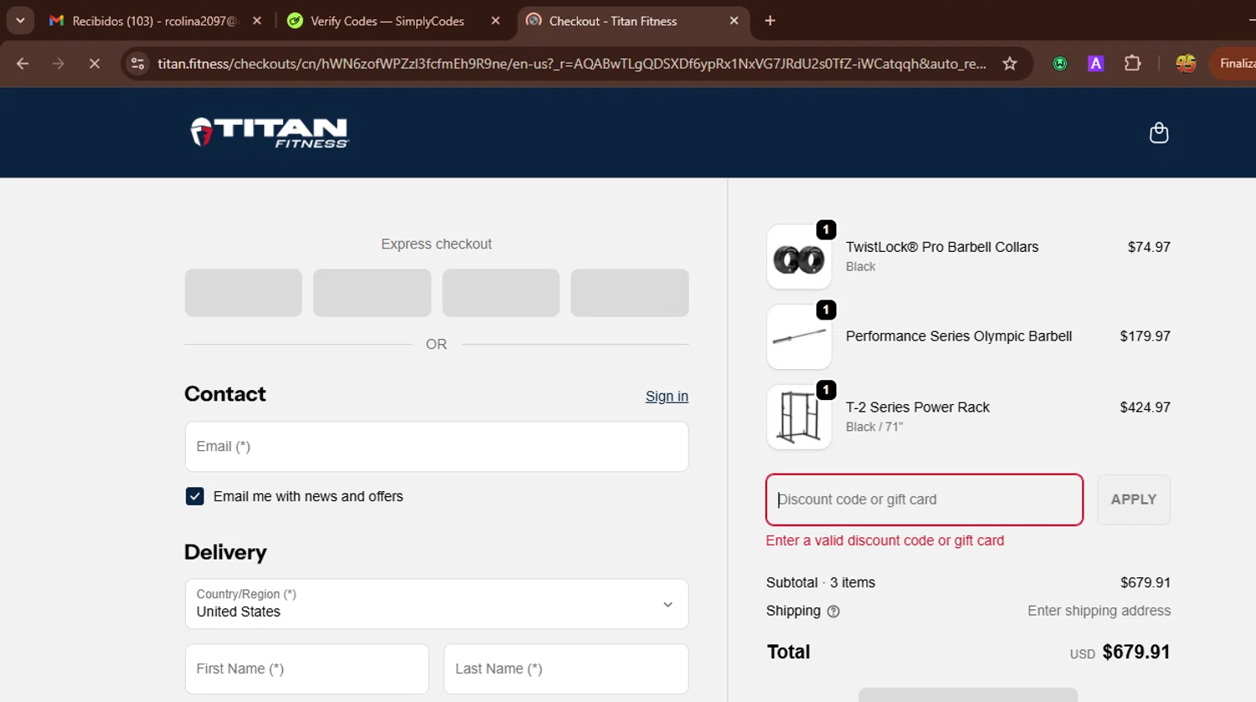
Task: Close the SimplyCodes tab
Action: click(x=496, y=21)
